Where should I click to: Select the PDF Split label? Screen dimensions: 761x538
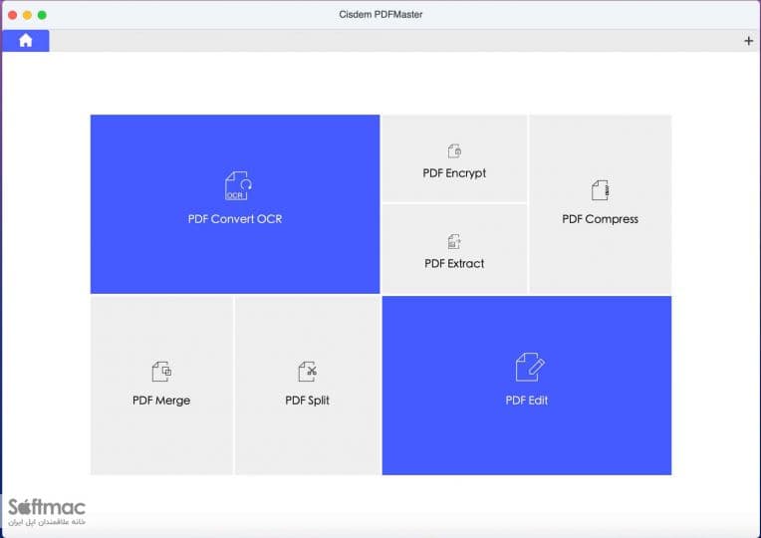click(x=307, y=401)
